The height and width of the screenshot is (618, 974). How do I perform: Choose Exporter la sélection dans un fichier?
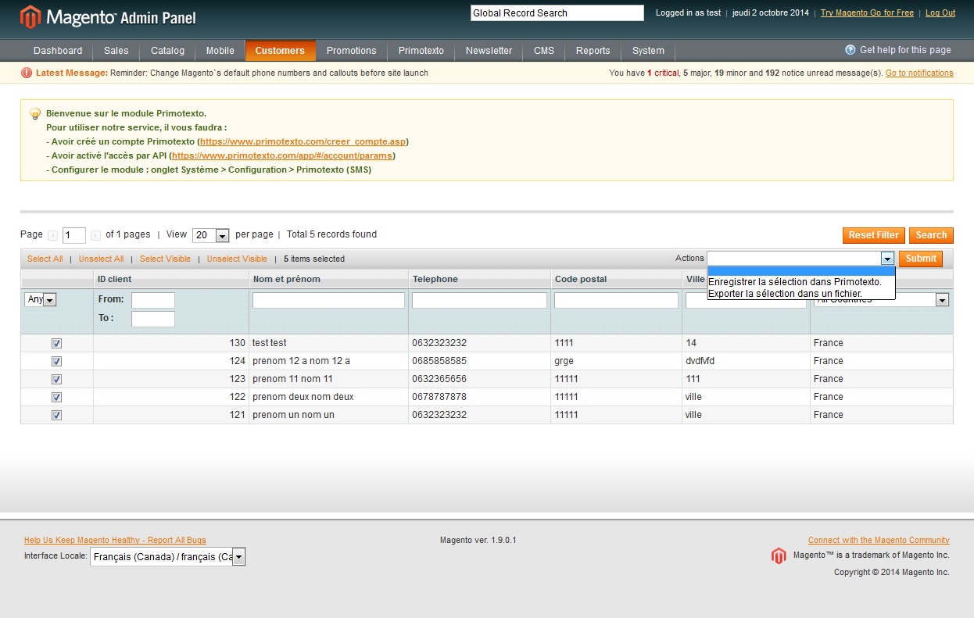[786, 294]
